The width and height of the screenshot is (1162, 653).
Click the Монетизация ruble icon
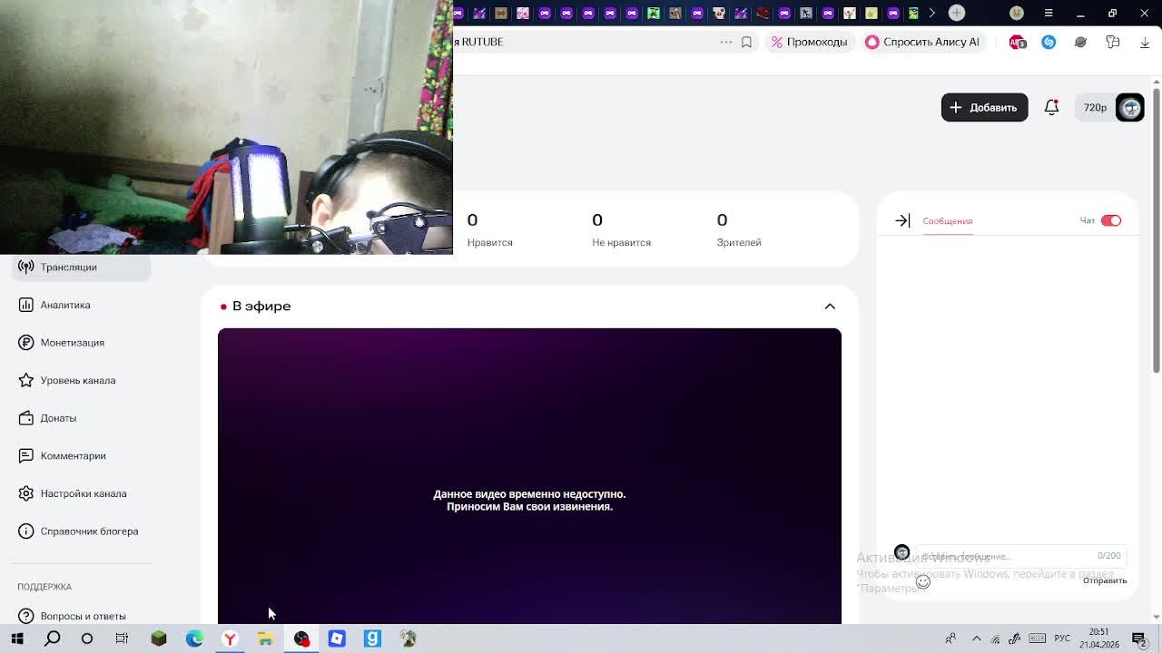[26, 343]
